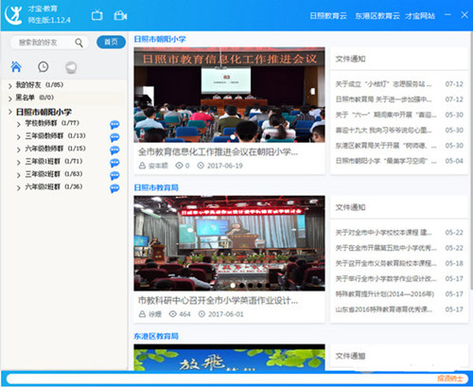Collapse the 日照市朝阳小学 tree node
Image resolution: width=473 pixels, height=387 pixels.
[x=10, y=112]
